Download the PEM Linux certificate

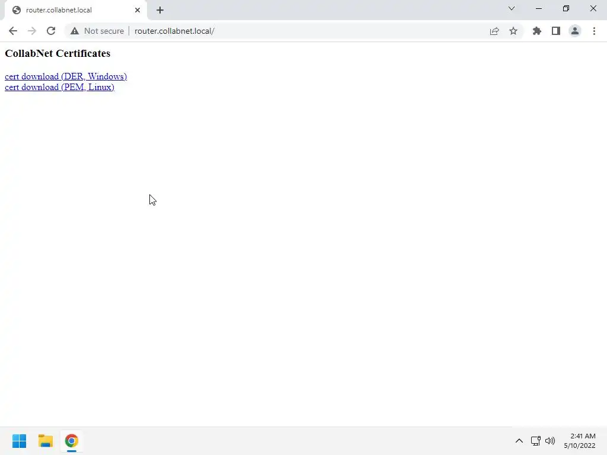(x=59, y=87)
